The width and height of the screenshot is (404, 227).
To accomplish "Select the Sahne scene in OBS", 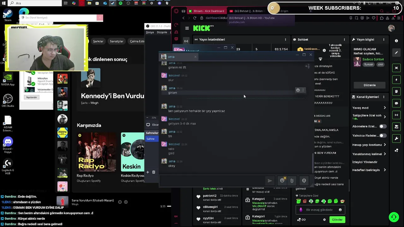I will pyautogui.click(x=151, y=139).
